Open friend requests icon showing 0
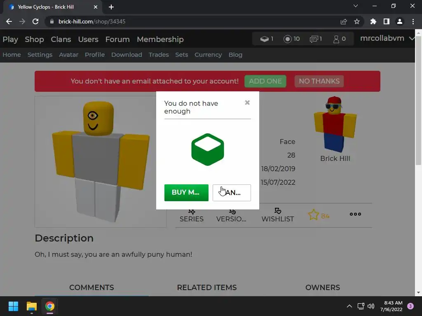 pos(340,39)
